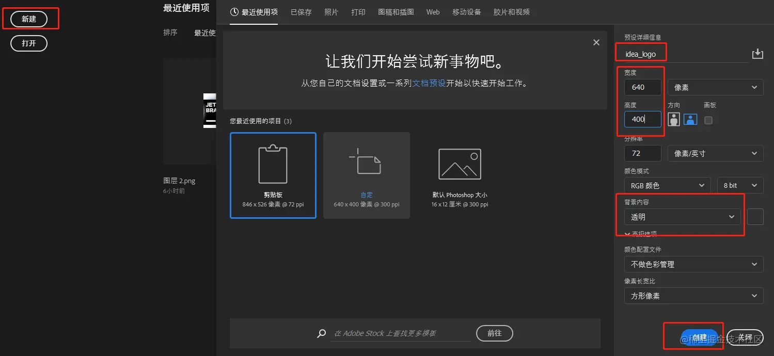
Task: Open the width unit 像素 dropdown
Action: click(716, 87)
